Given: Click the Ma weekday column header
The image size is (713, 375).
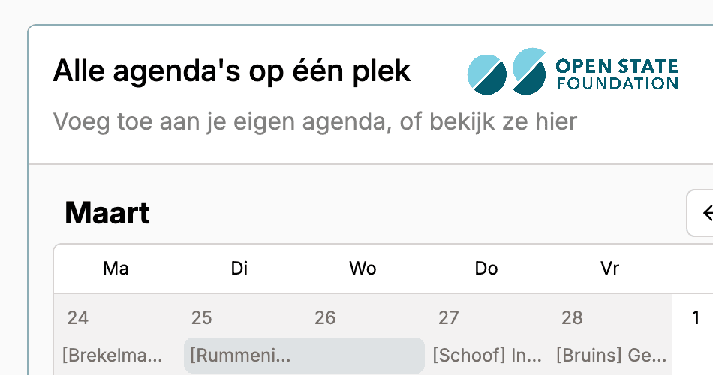Looking at the screenshot, I should click(116, 268).
